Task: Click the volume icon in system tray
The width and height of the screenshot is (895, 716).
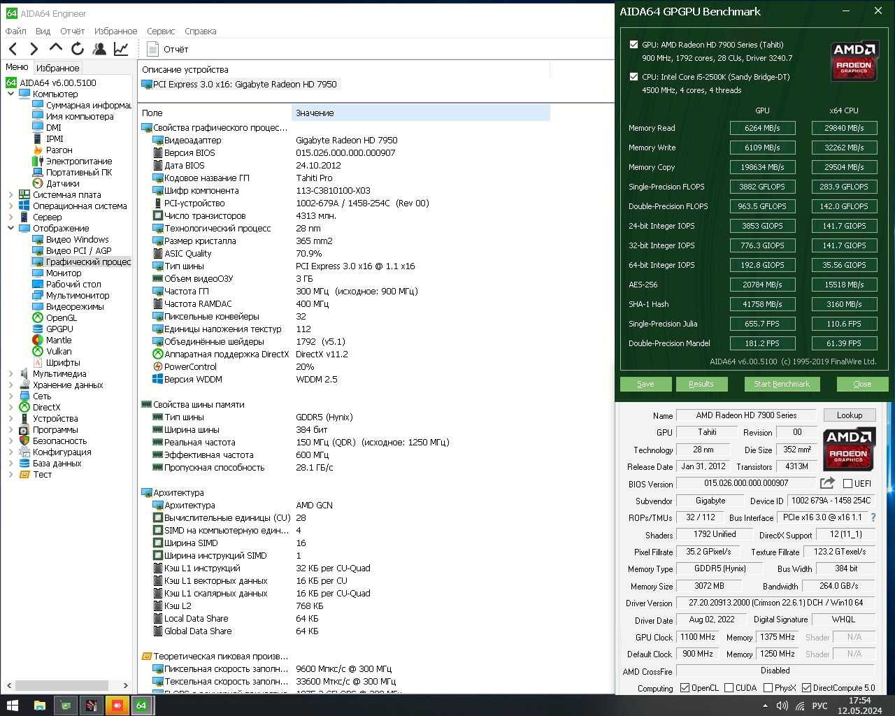Action: click(782, 706)
